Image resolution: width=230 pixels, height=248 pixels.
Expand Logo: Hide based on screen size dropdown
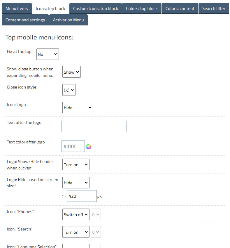tap(76, 183)
